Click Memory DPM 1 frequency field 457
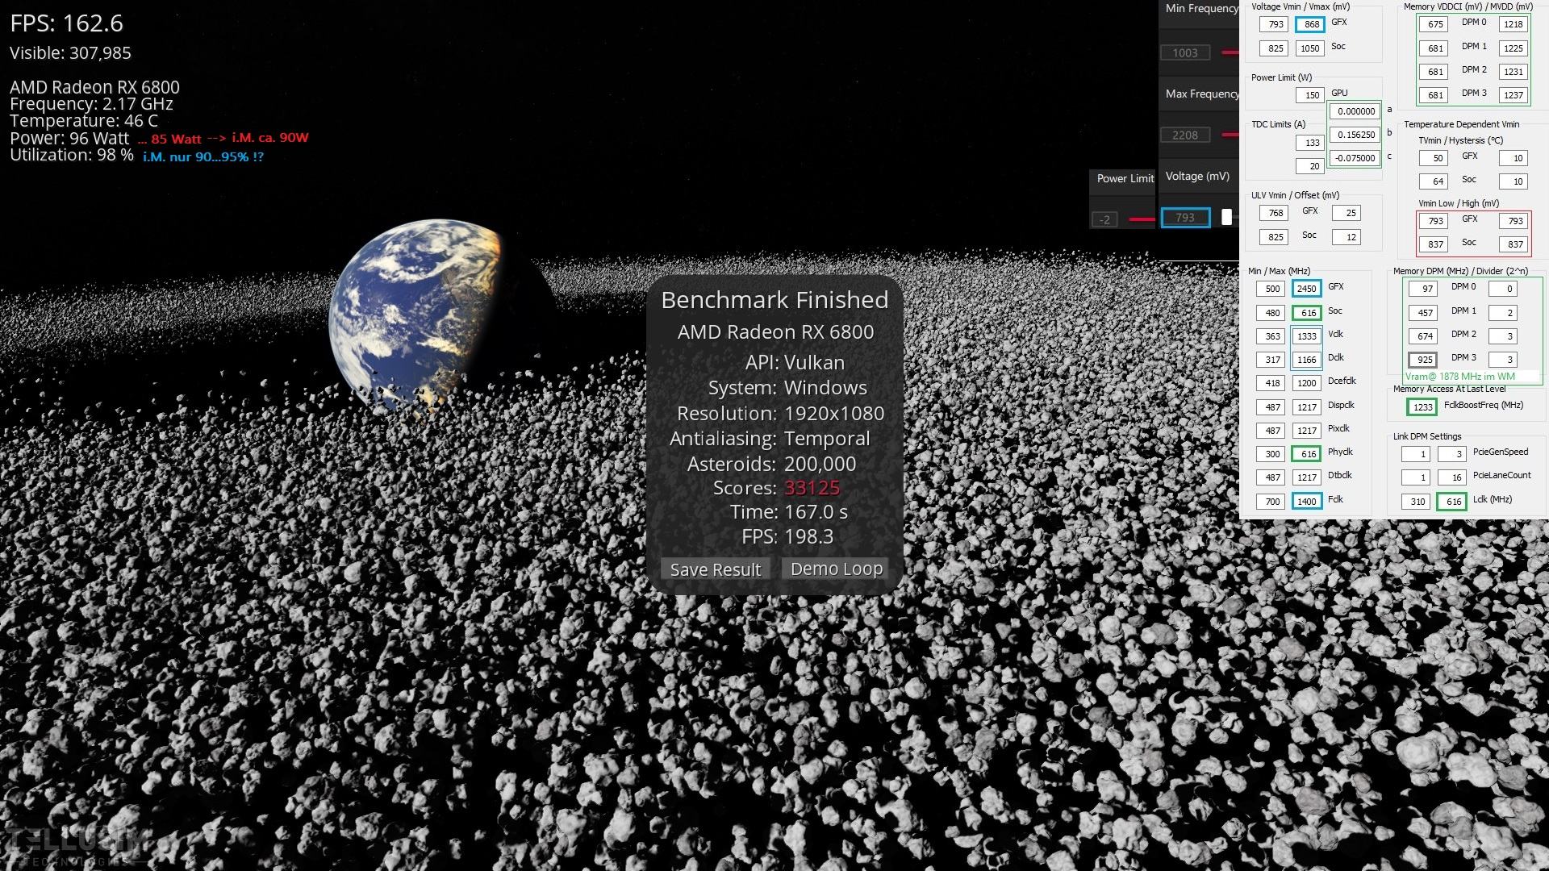This screenshot has width=1549, height=871. point(1423,313)
